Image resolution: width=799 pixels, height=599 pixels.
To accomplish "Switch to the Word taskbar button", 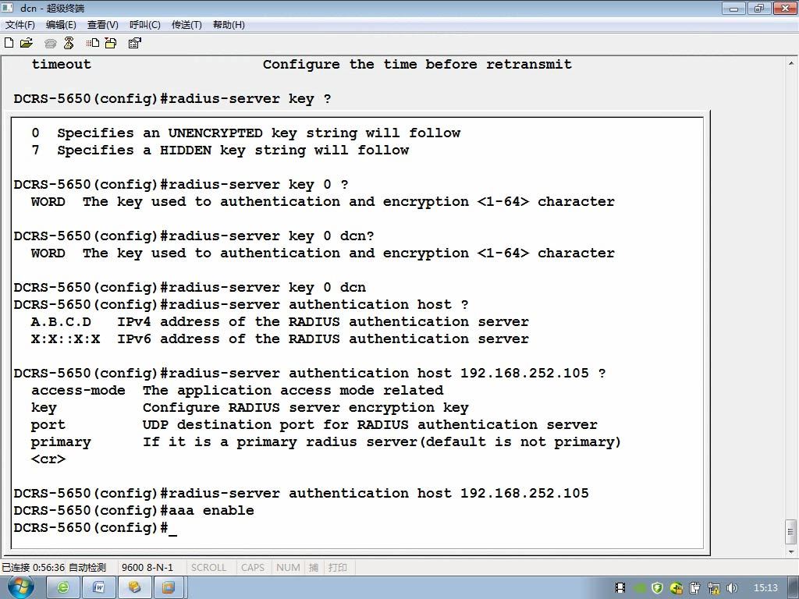I will click(x=99, y=588).
